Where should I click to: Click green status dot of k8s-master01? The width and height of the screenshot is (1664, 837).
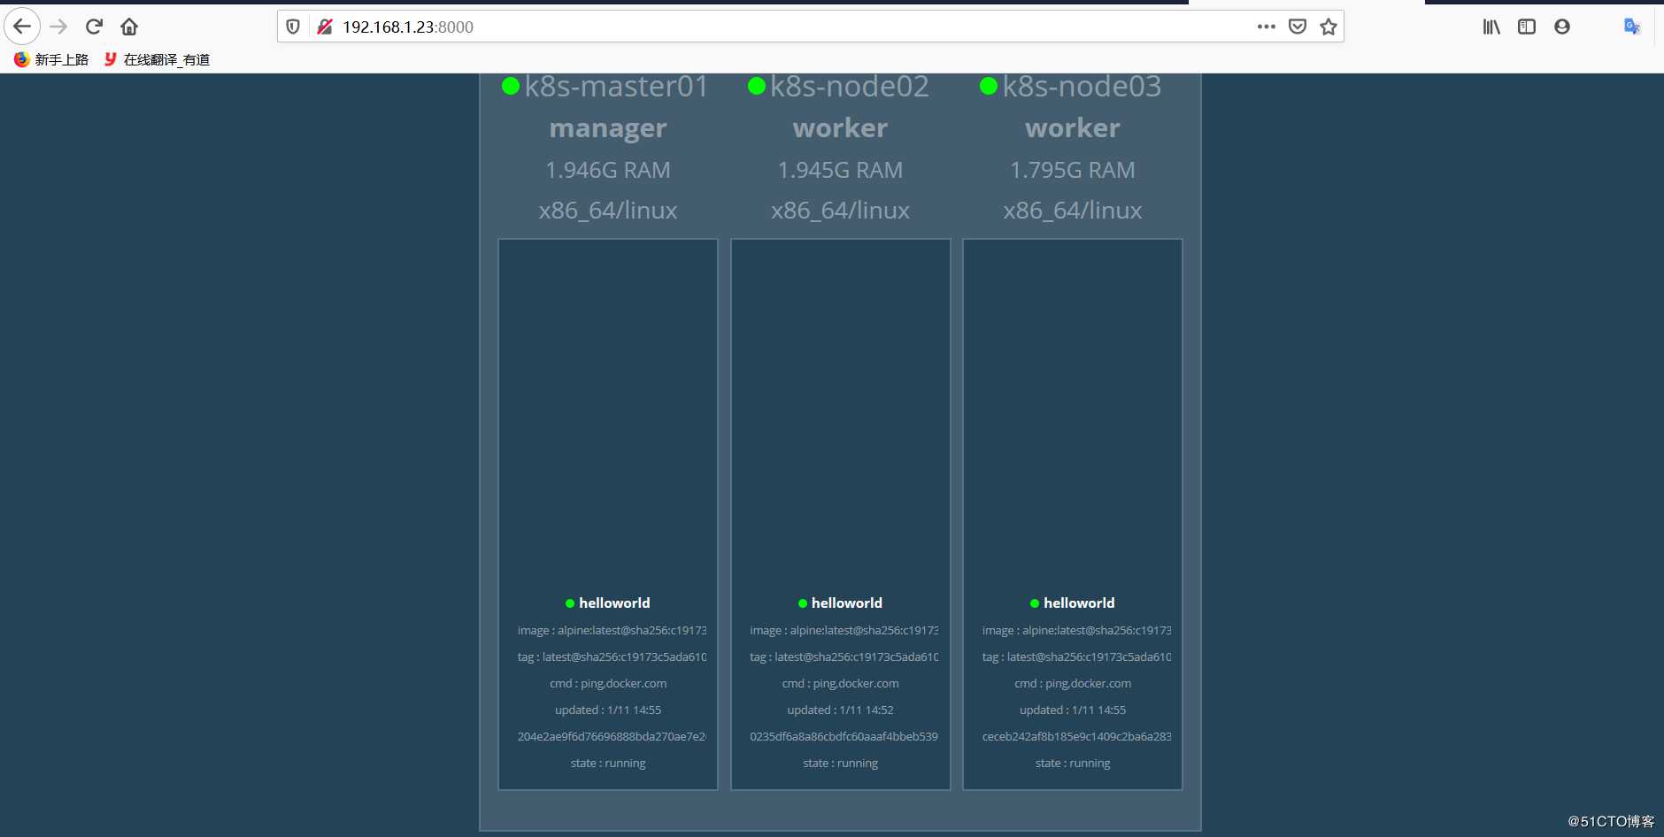coord(511,86)
